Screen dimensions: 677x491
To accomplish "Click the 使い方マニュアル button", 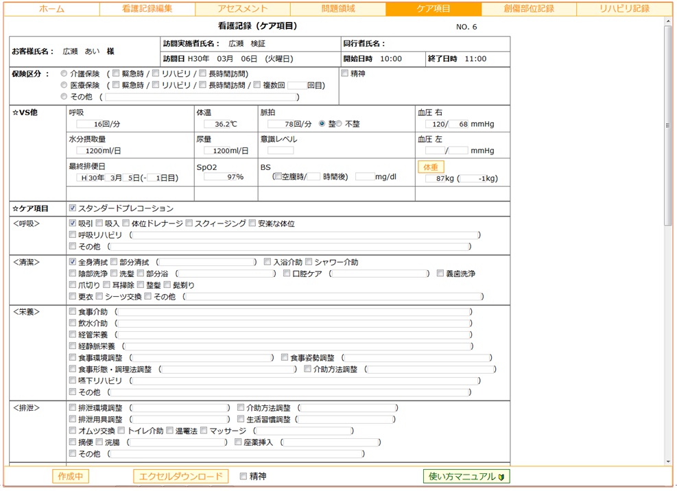I will point(466,477).
